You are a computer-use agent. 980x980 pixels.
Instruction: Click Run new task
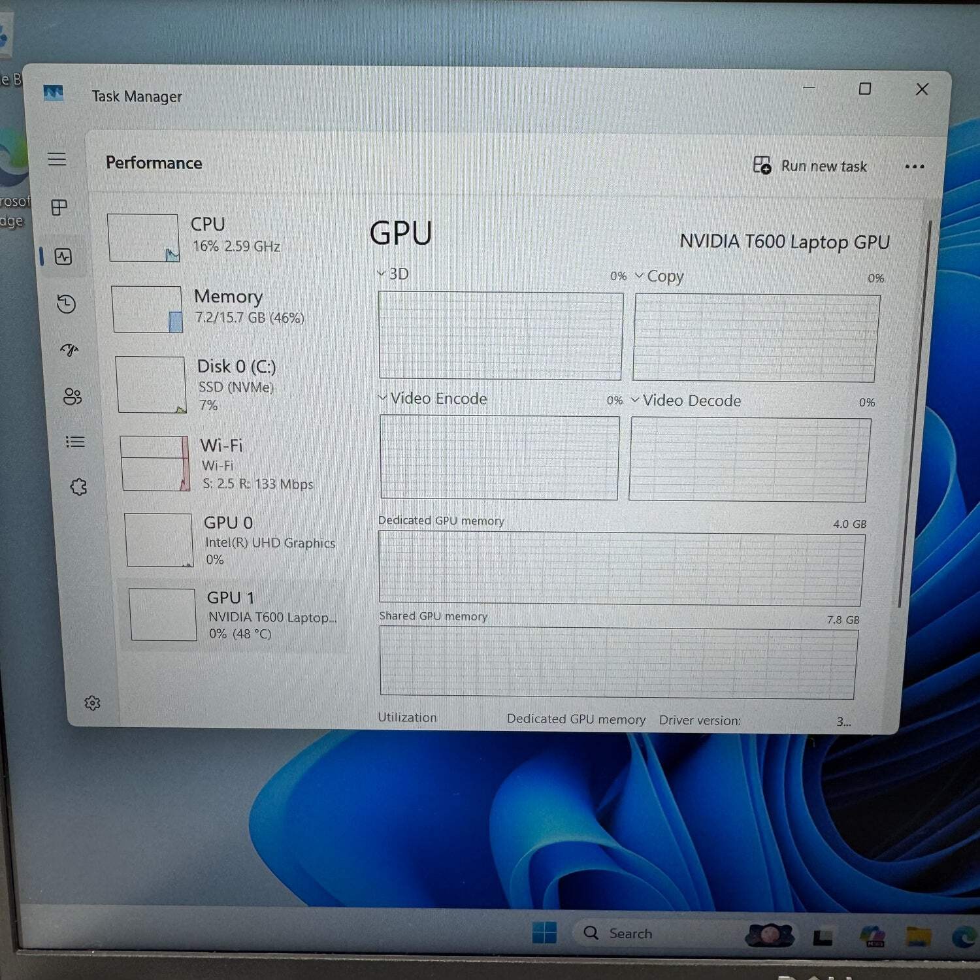(x=810, y=165)
